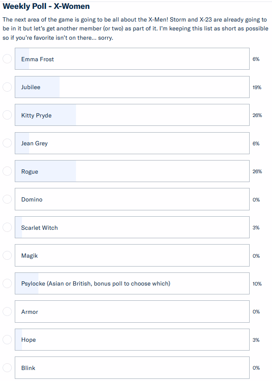Click the Emma Frost poll option bar
The width and height of the screenshot is (272, 381).
[x=132, y=59]
